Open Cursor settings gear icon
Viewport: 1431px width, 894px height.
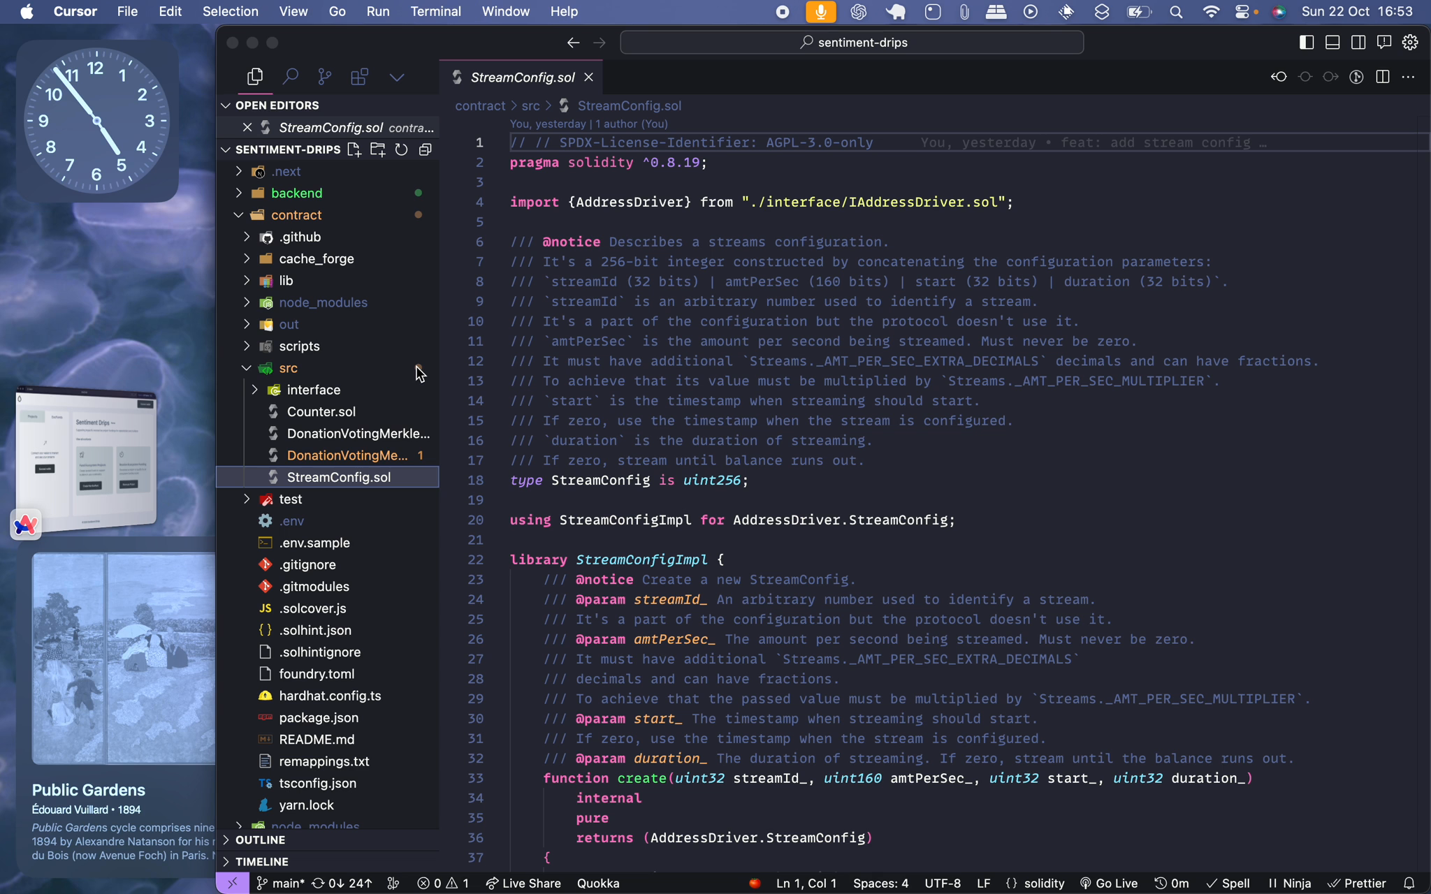point(1409,43)
